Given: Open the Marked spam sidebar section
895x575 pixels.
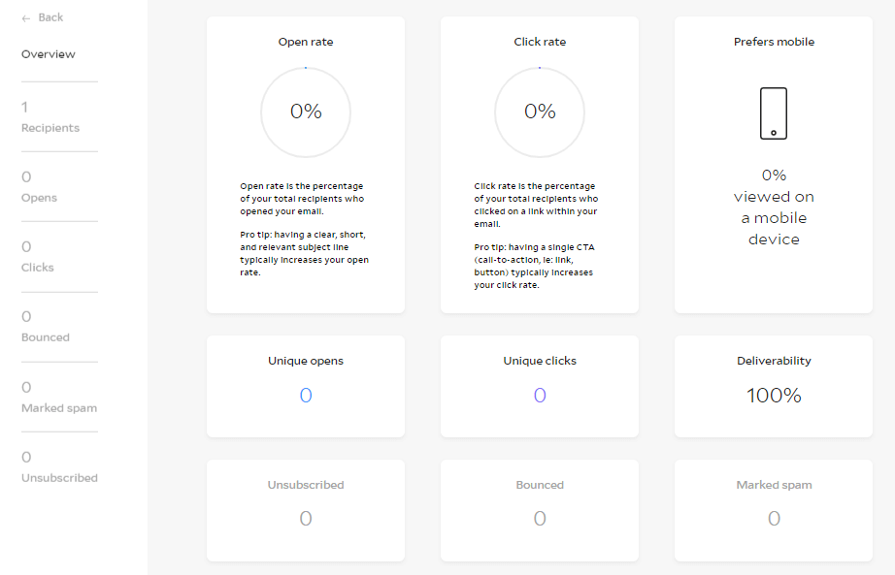Looking at the screenshot, I should pos(59,398).
